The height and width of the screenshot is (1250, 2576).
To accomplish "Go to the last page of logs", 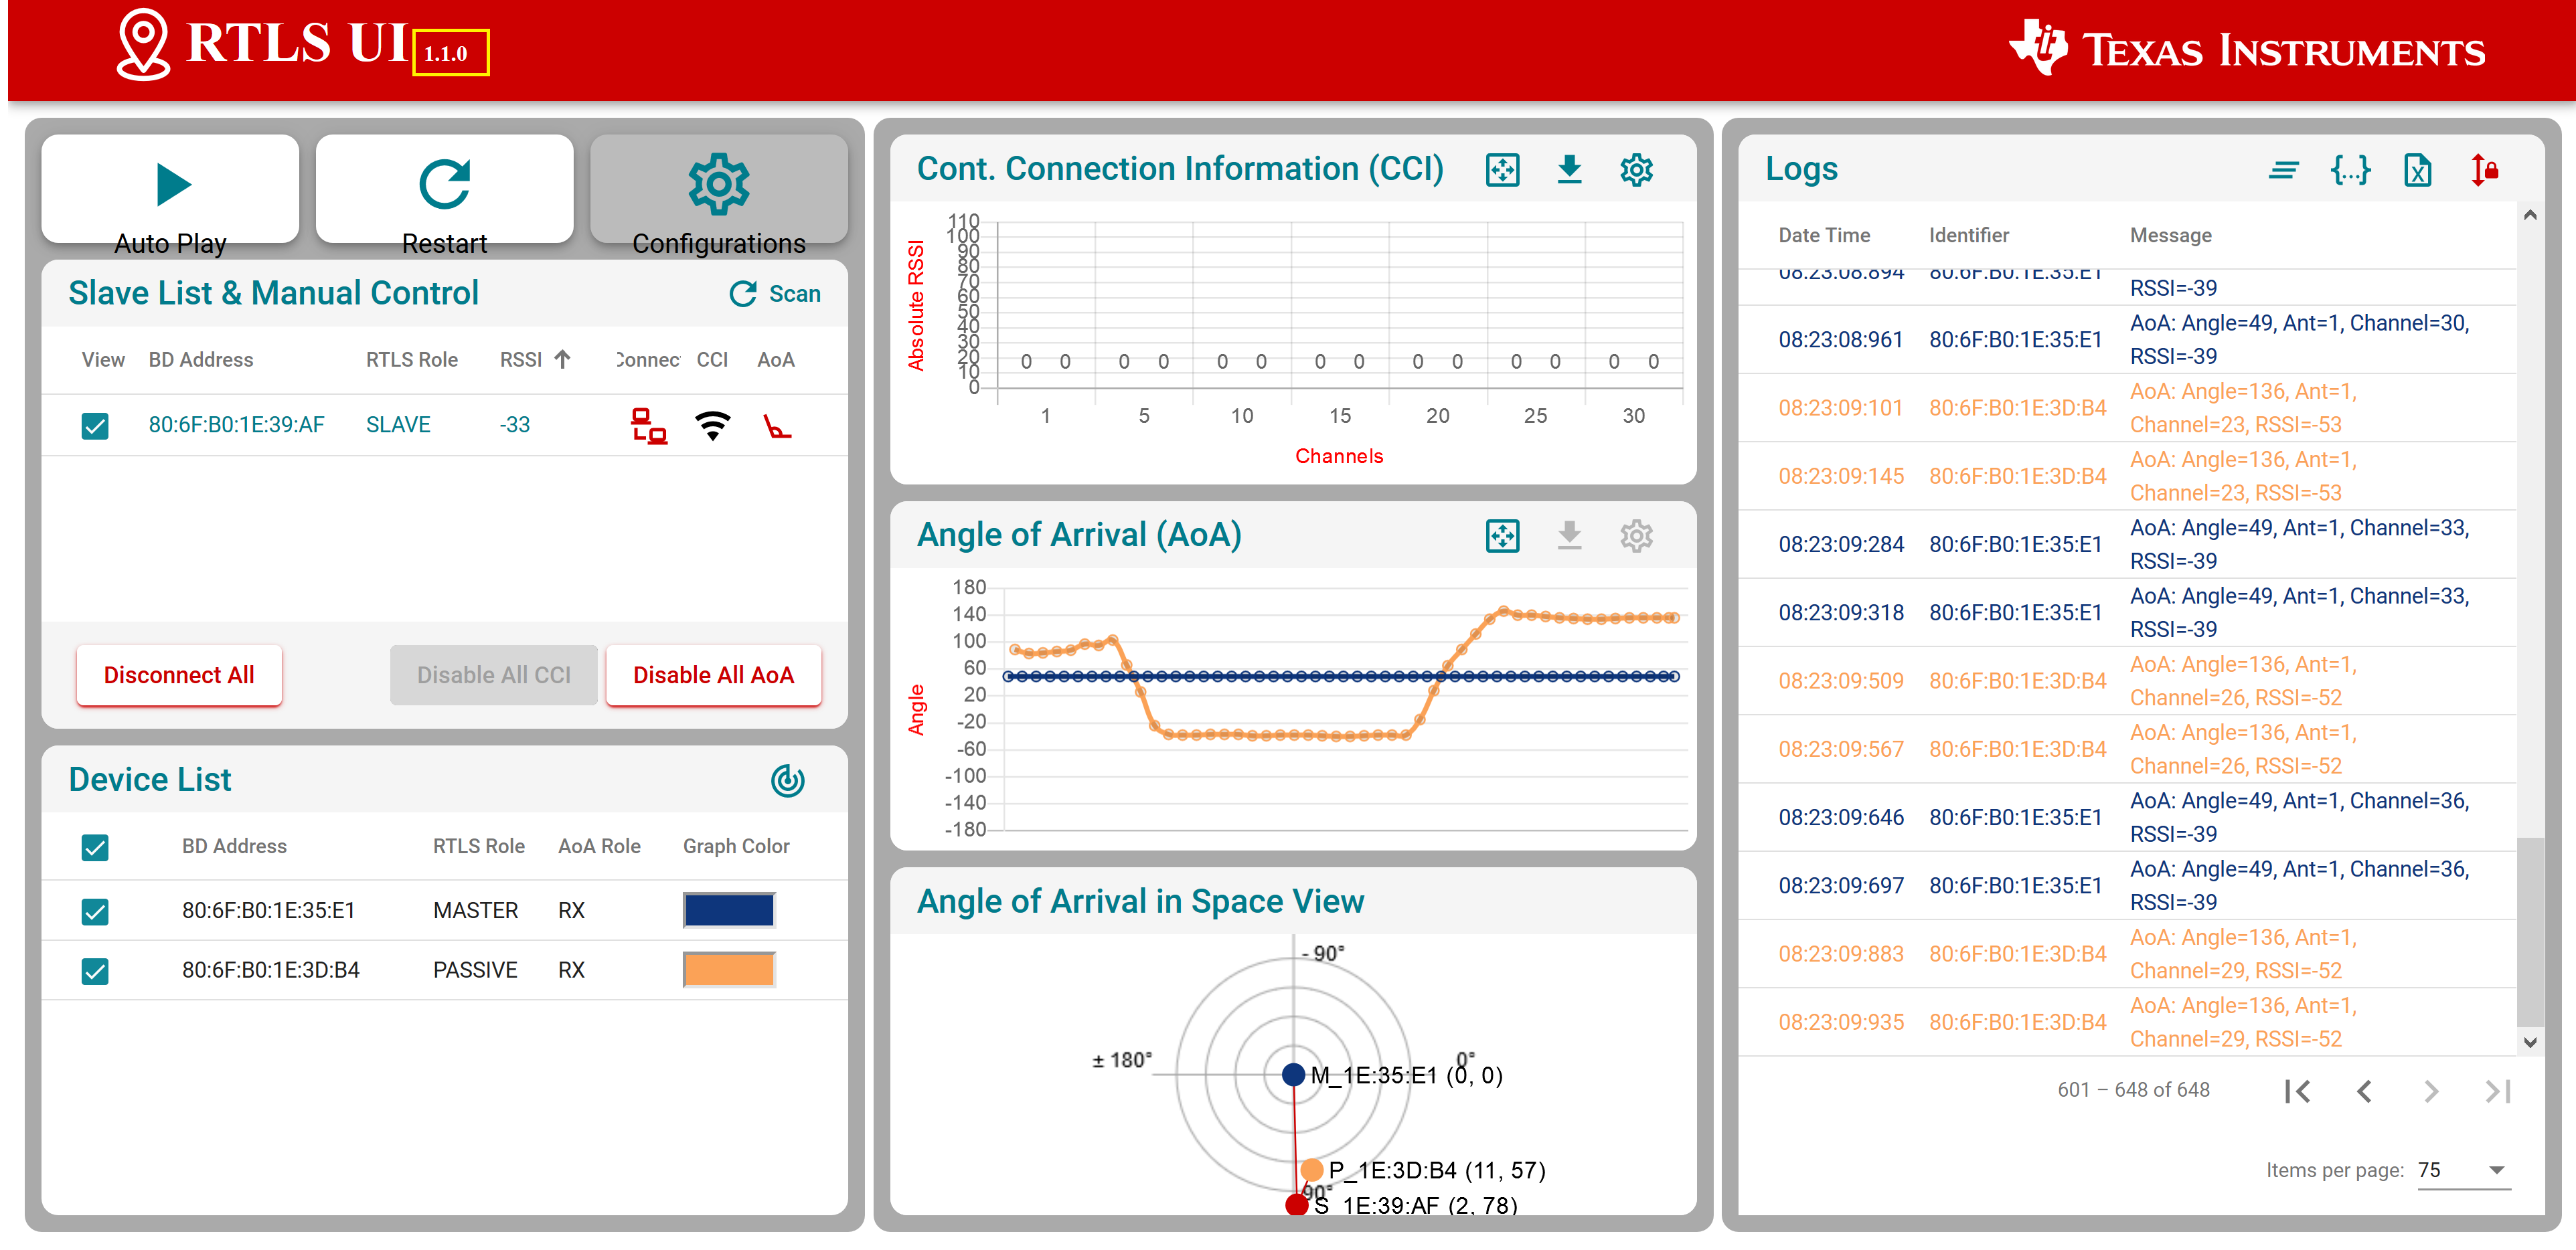I will (x=2498, y=1091).
